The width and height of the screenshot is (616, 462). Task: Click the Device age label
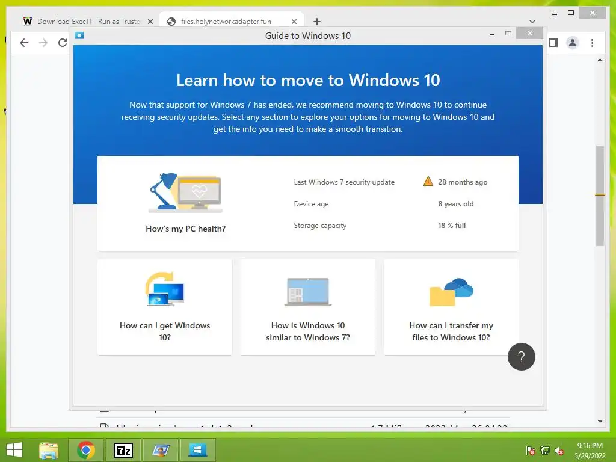click(x=311, y=204)
